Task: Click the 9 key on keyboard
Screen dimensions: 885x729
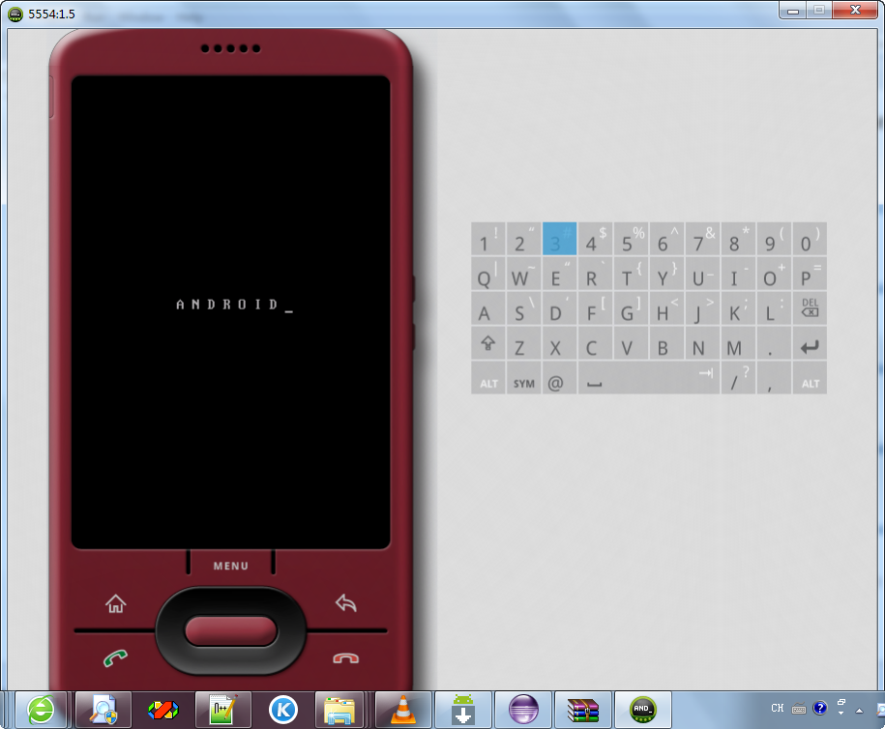Action: [774, 239]
